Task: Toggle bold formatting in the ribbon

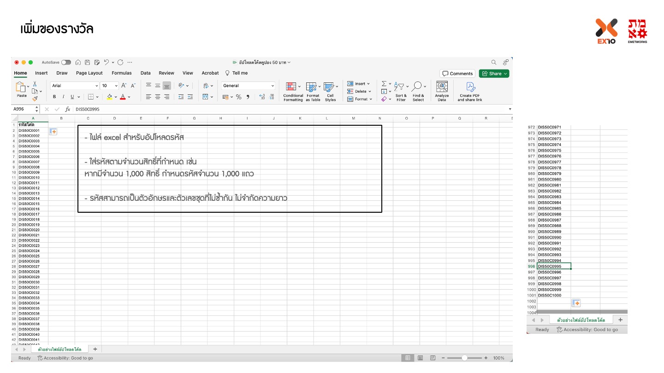Action: (x=54, y=97)
